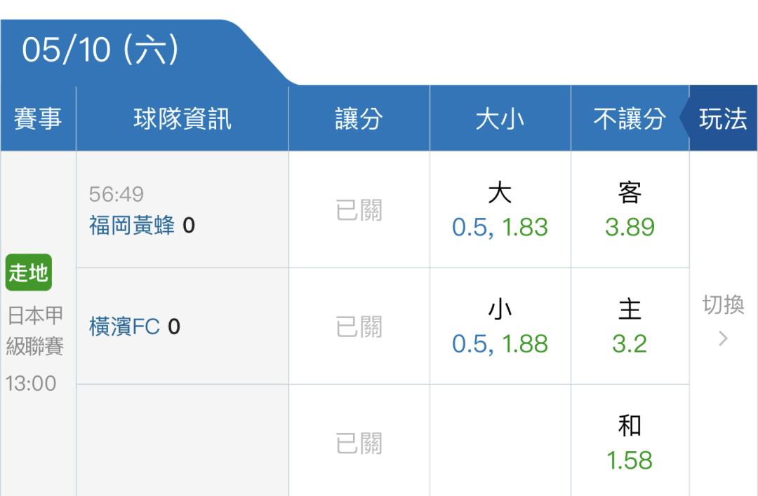Click the 球隊資訊 column header
Screen dimensions: 758x496
pyautogui.click(x=182, y=119)
